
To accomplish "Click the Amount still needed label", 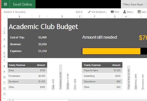I will (100, 37).
